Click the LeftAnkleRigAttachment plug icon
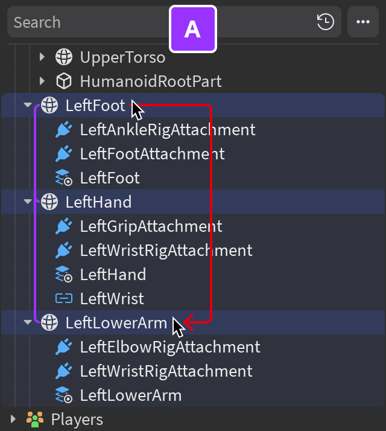Viewport: 386px width, 431px height. 63,130
